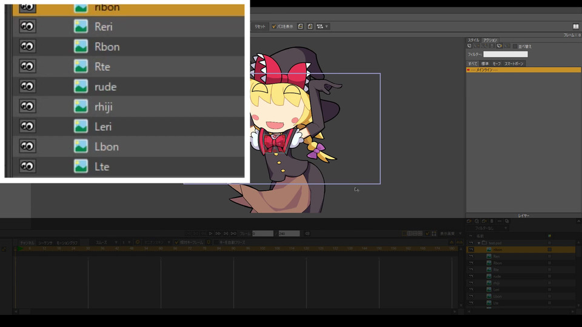Hide the Rbon layer with its eye icon

pyautogui.click(x=470, y=263)
